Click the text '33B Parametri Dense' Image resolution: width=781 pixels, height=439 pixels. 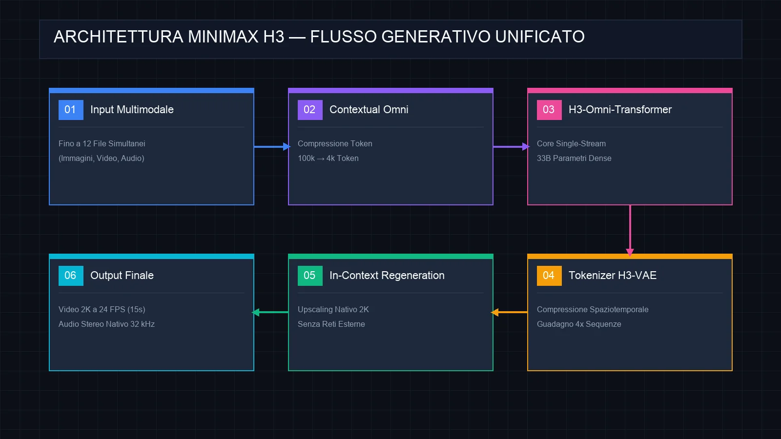click(x=574, y=158)
